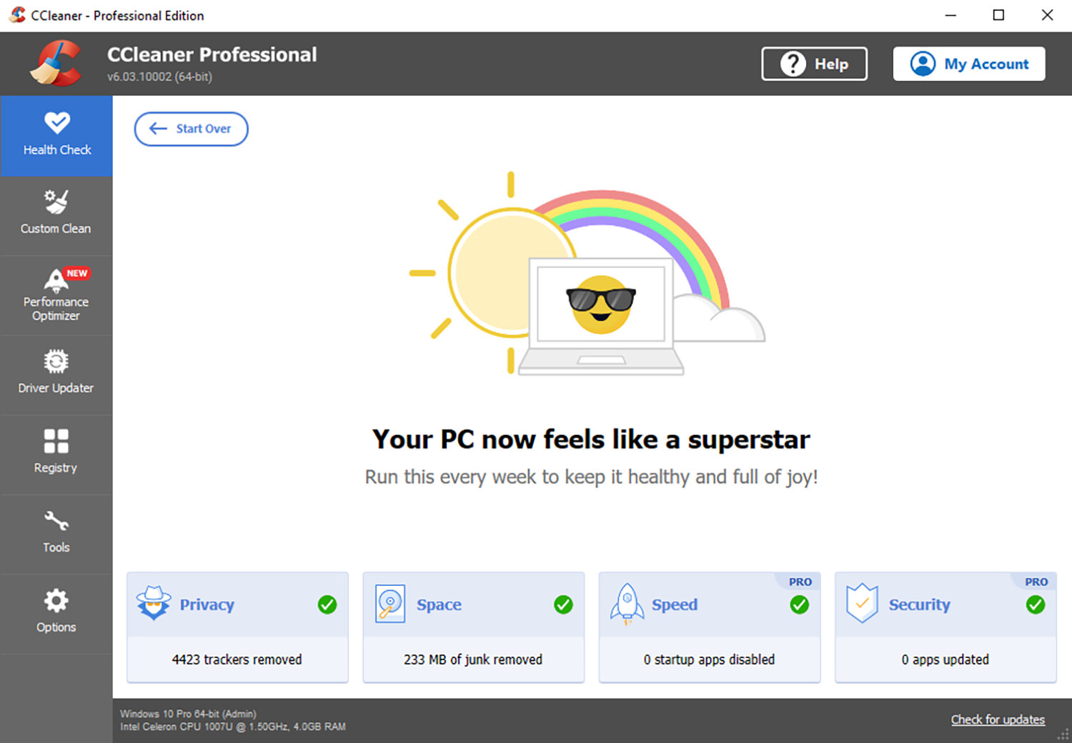Image resolution: width=1072 pixels, height=743 pixels.
Task: Click the laptop with sunglasses emoji illustration
Action: [600, 316]
